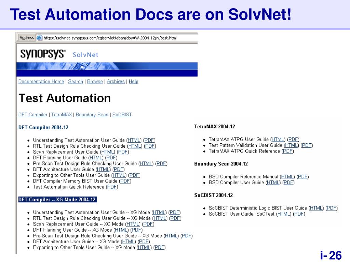Open the Help navigation link
Viewport: 350px width, 262px height.
tap(134, 82)
